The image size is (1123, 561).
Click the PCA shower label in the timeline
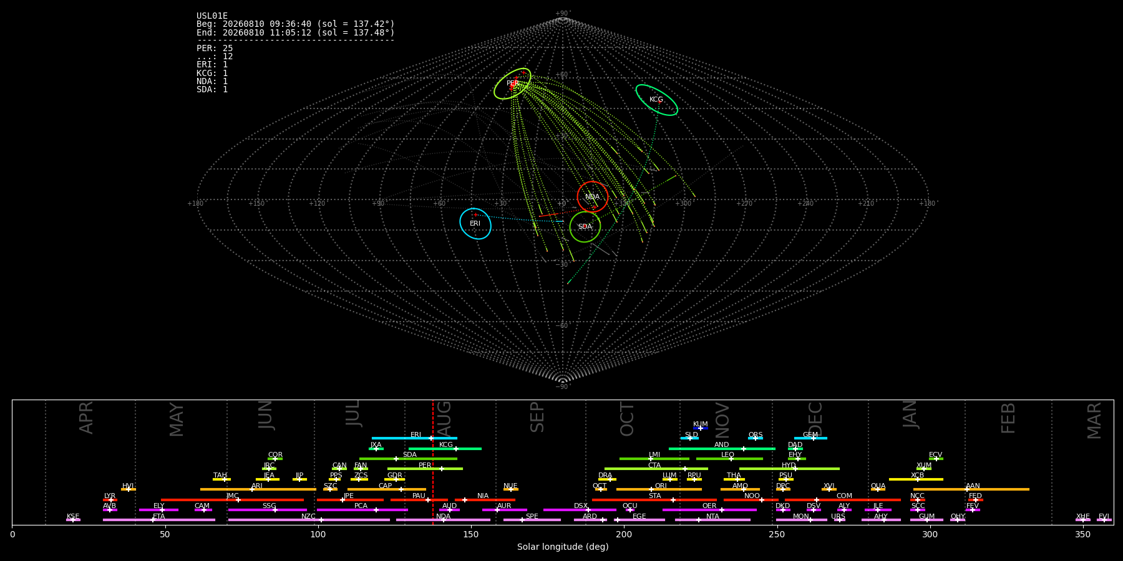coord(361,506)
